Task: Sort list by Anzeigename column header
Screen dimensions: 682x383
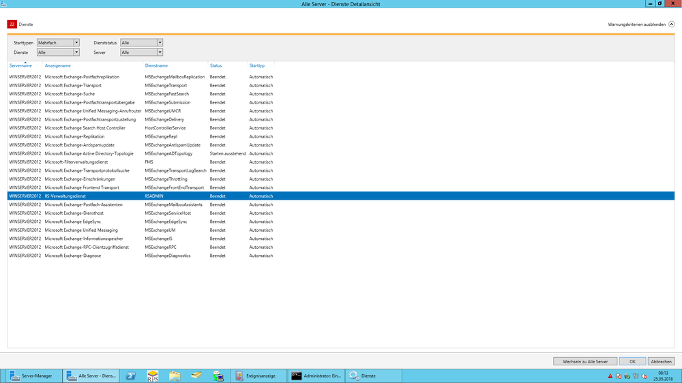Action: coord(58,65)
